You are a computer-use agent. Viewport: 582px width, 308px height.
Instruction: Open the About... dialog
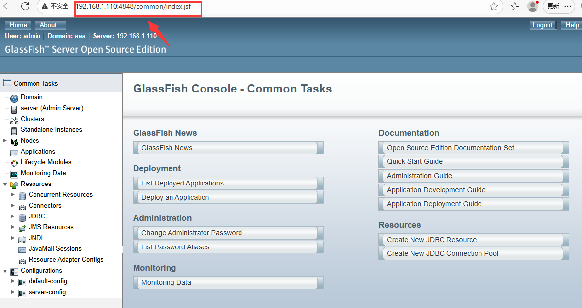point(50,25)
